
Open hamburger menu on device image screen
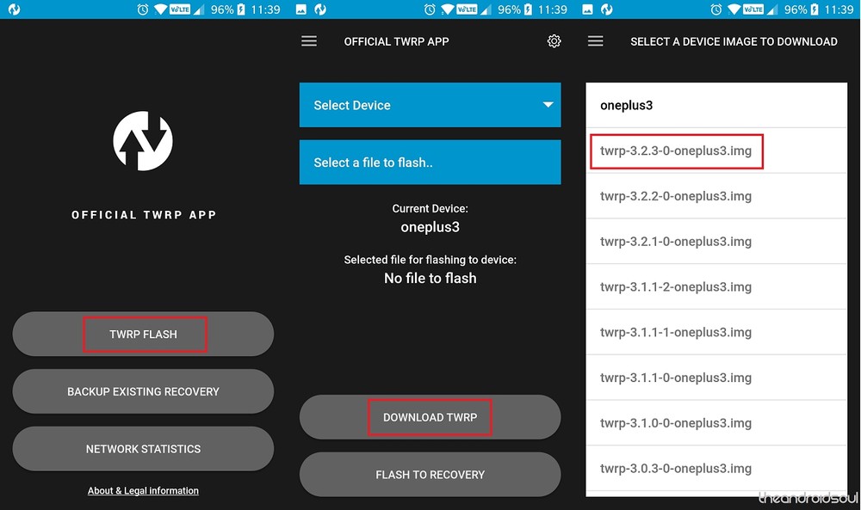click(x=596, y=41)
